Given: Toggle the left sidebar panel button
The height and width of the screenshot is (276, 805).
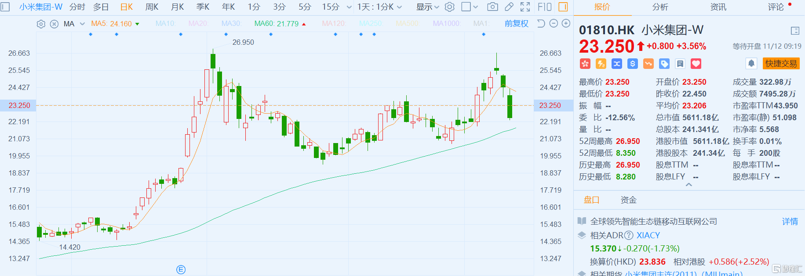Looking at the screenshot, I should click(x=5, y=7).
